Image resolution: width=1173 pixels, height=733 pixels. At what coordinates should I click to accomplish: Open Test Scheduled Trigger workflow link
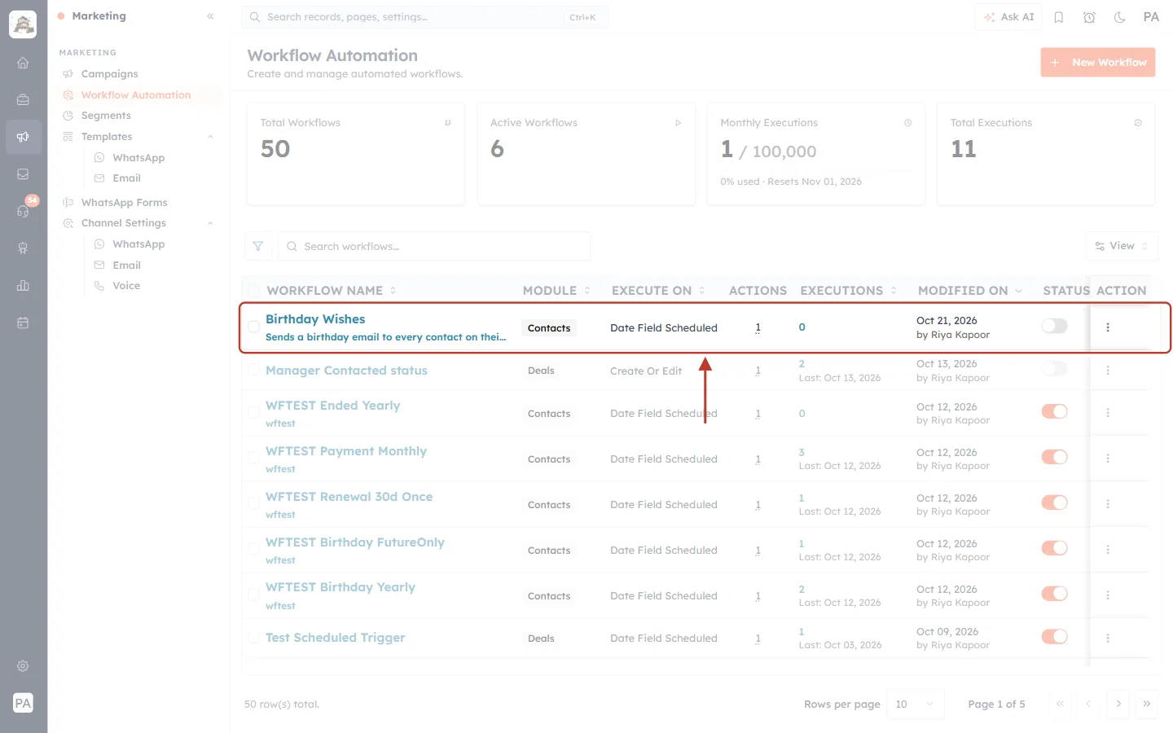pos(335,638)
